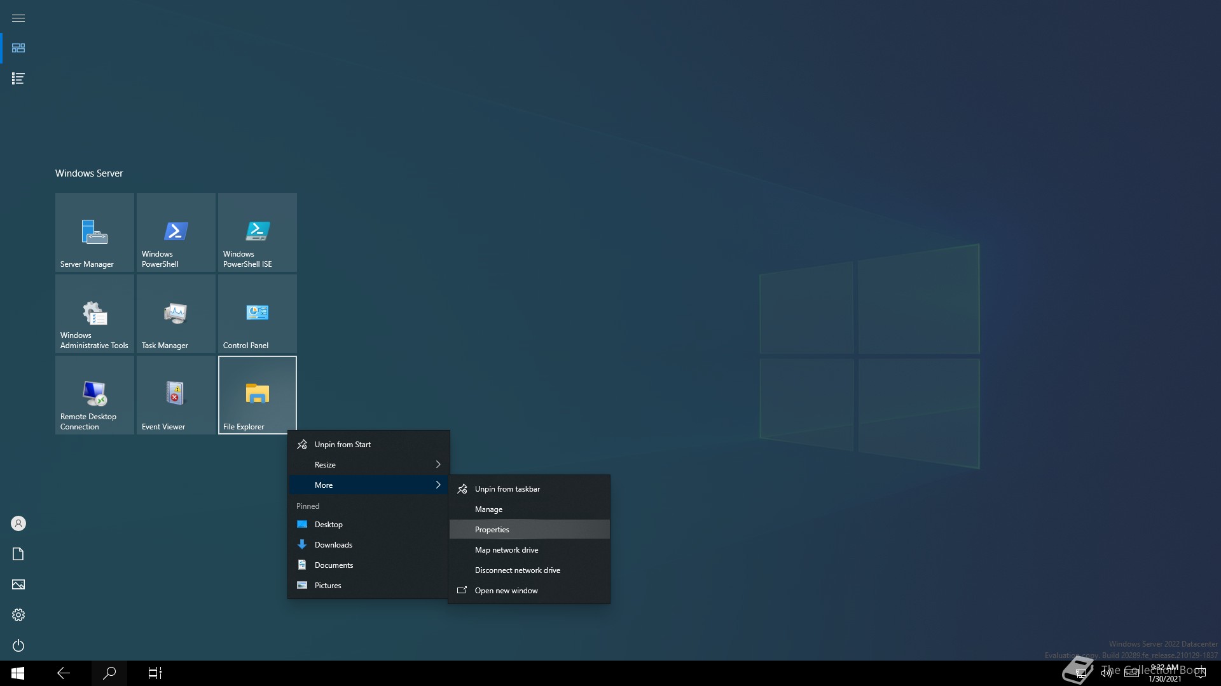Image resolution: width=1221 pixels, height=686 pixels.
Task: Click the volume speaker tray icon
Action: tap(1106, 673)
